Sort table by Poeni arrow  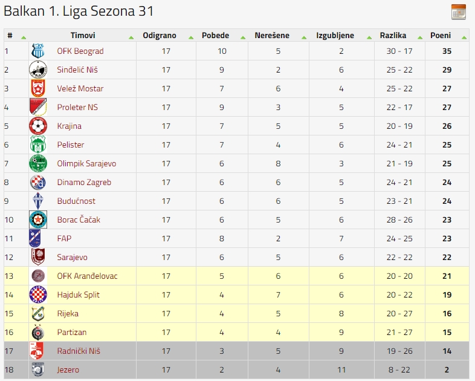point(464,37)
